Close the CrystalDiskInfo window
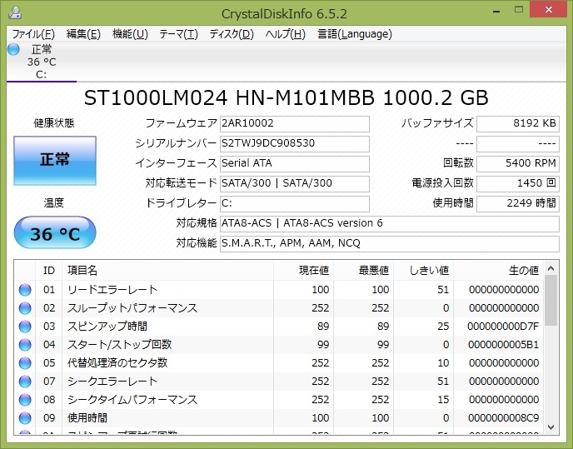 coord(549,10)
